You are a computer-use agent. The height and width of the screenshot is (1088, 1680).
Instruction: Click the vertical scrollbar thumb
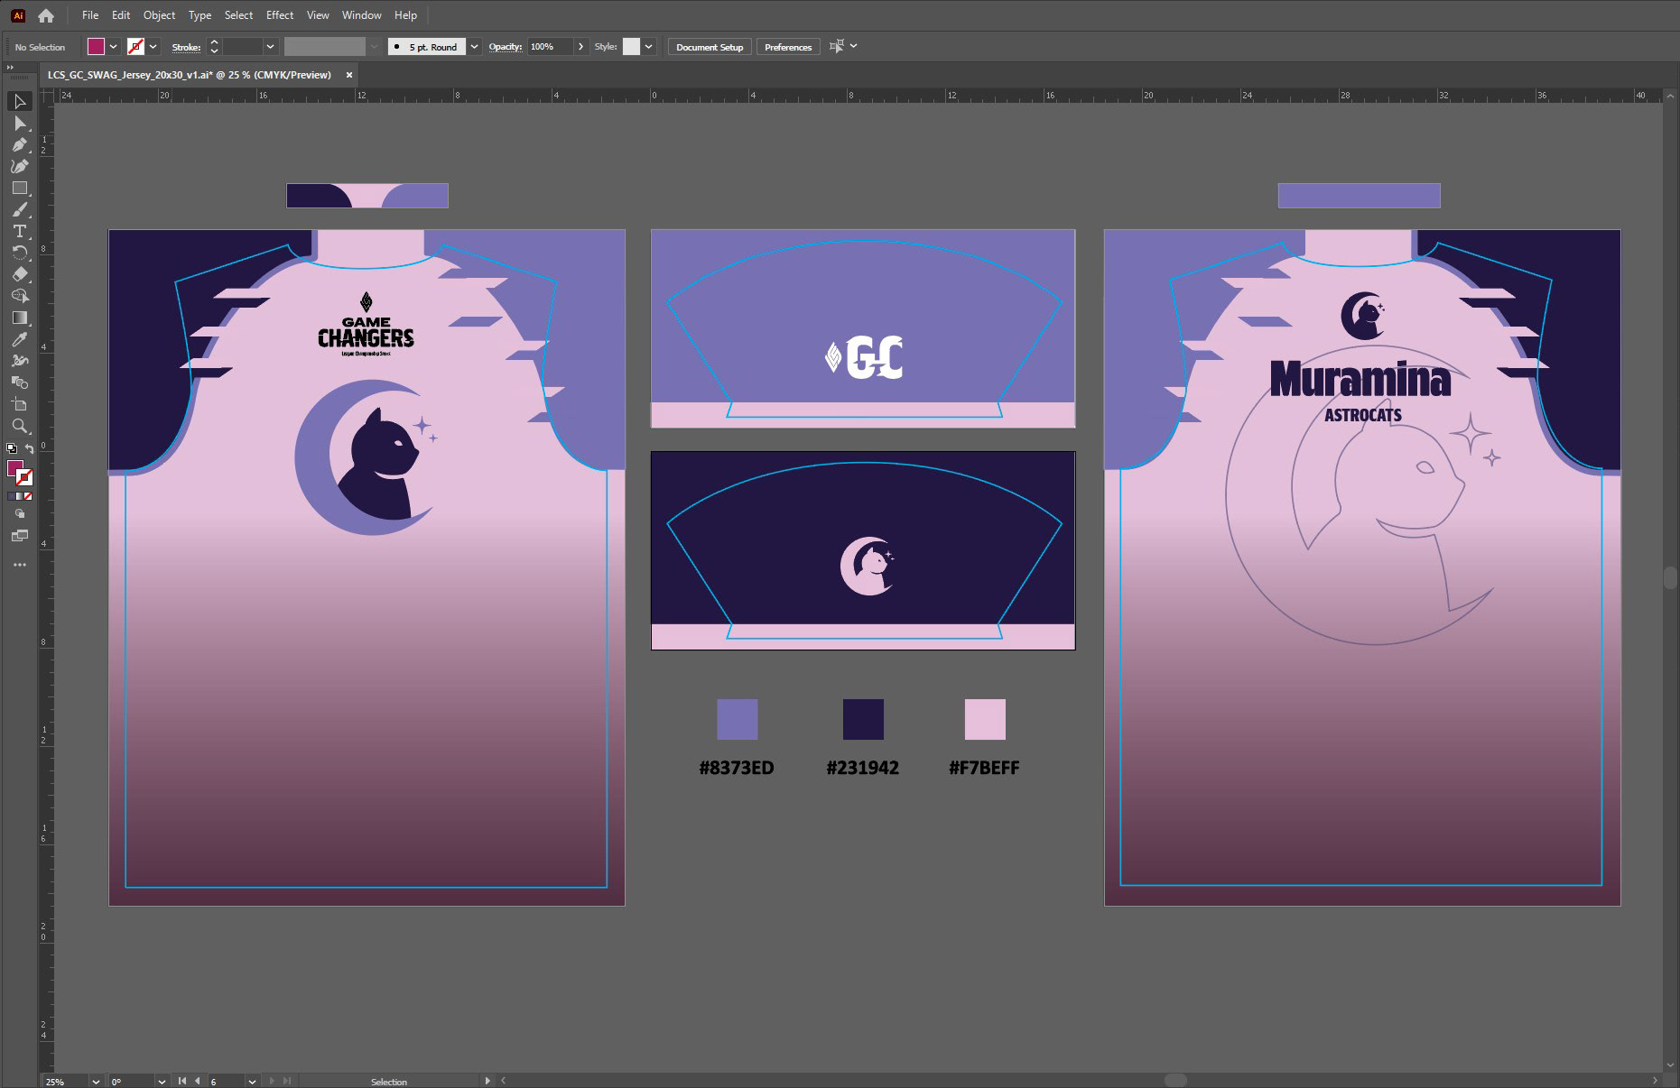click(1670, 577)
